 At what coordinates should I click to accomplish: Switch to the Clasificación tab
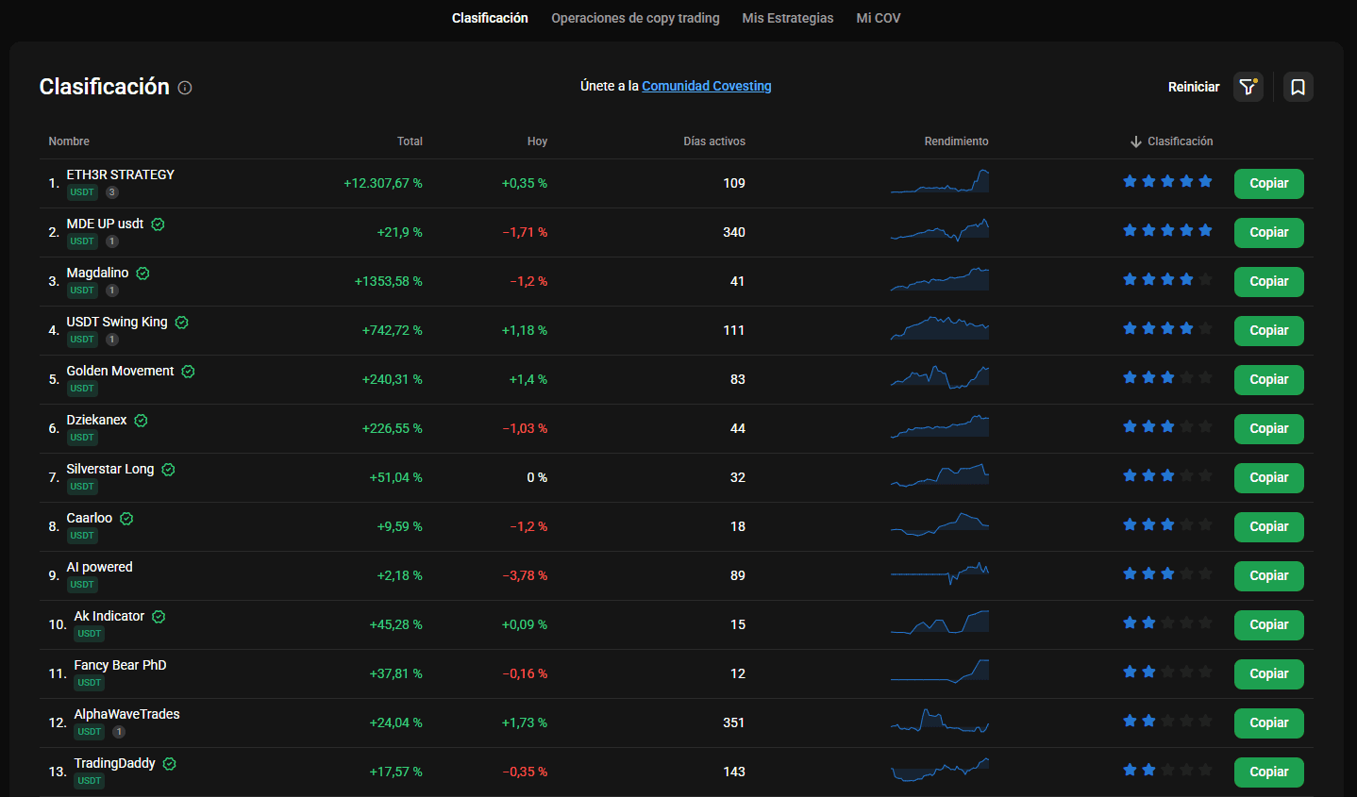pyautogui.click(x=490, y=18)
